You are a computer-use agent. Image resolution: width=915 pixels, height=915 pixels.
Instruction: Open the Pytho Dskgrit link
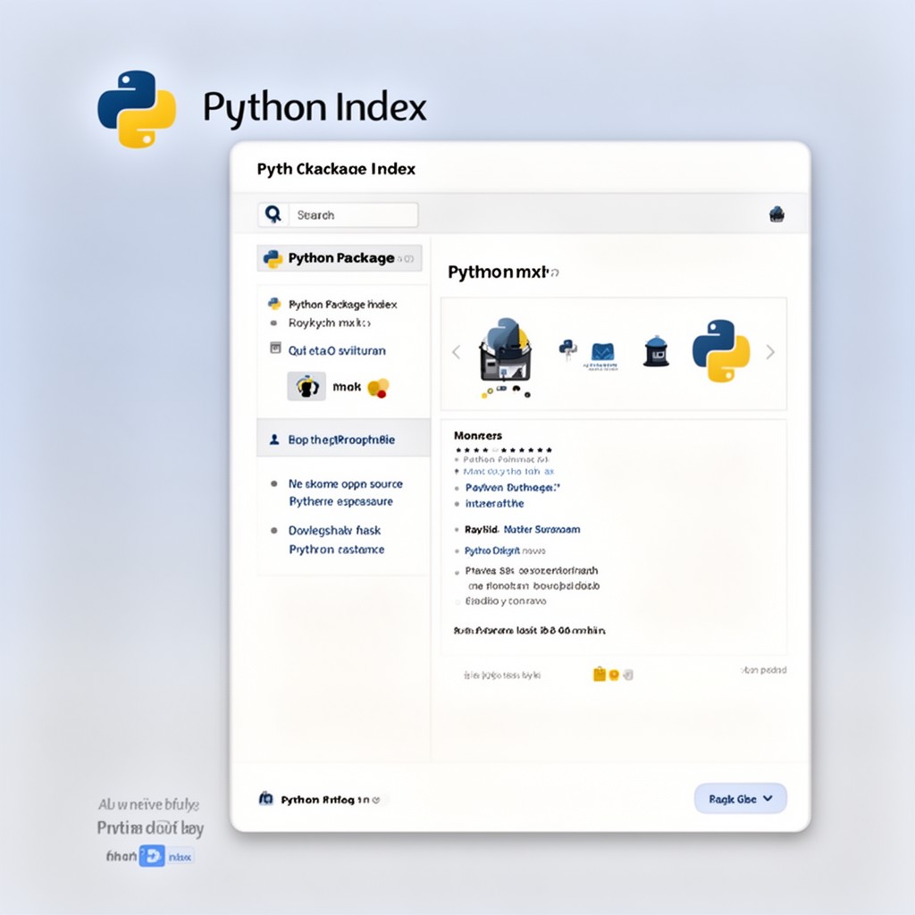(x=492, y=550)
